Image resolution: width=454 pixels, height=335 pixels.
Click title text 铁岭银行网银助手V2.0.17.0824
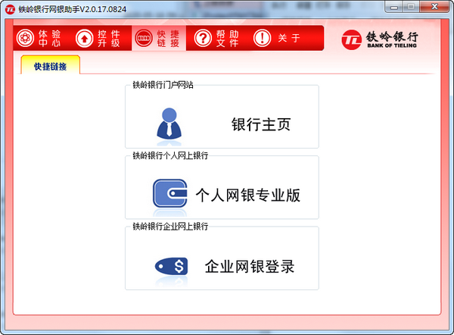(x=73, y=9)
